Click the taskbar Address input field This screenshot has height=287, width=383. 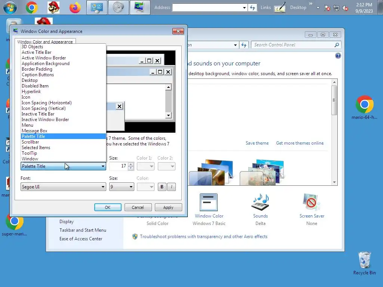(x=207, y=7)
